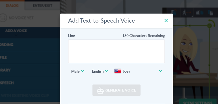Close the Add Text-to-Speech Voice dialog
The image size is (218, 104).
166,21
